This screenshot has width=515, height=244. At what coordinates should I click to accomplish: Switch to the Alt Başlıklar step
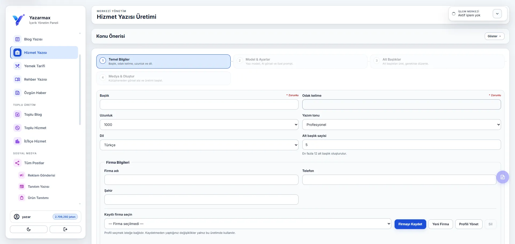[x=437, y=61]
